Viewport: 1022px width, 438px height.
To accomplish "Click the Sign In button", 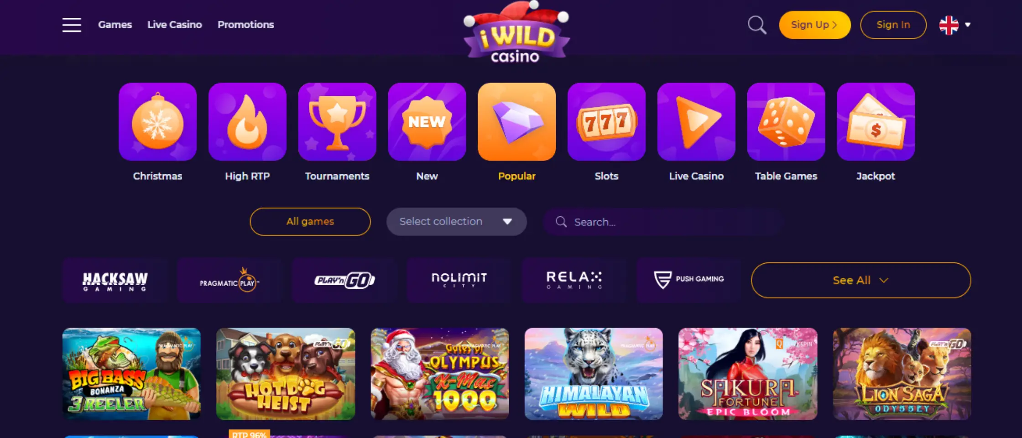I will (893, 25).
